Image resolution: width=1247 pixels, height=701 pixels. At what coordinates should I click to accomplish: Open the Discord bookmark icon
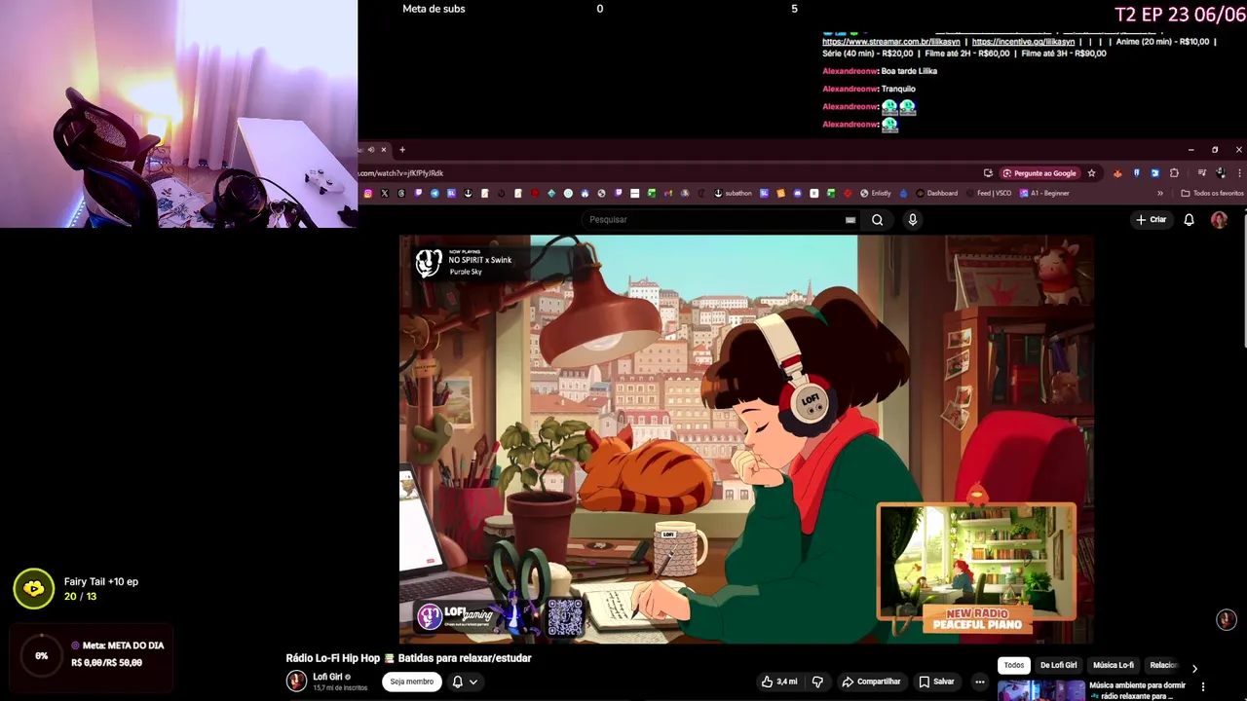pyautogui.click(x=798, y=193)
